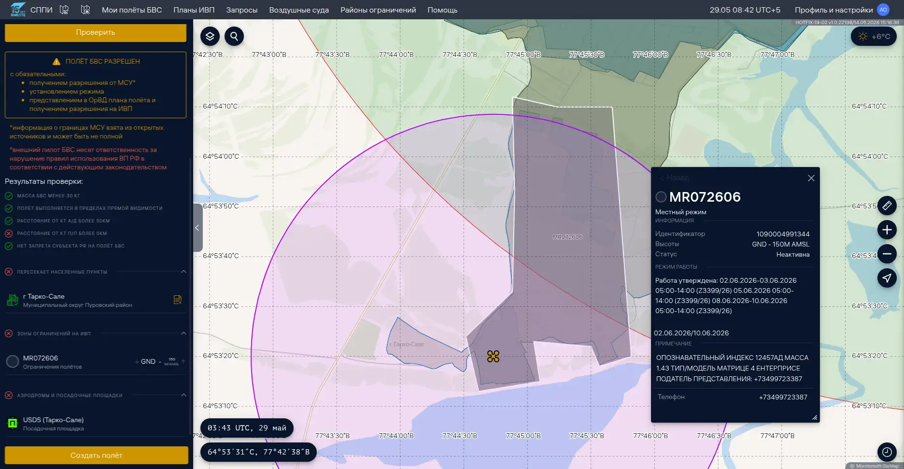Click the Проверить button
Viewport: 904px width, 469px height.
pyautogui.click(x=96, y=32)
